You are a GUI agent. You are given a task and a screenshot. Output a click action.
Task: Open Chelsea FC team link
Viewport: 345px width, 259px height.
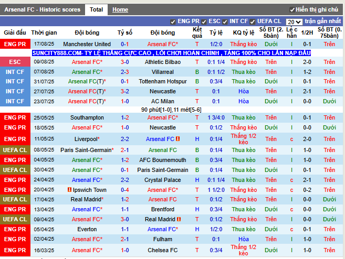click(x=163, y=250)
